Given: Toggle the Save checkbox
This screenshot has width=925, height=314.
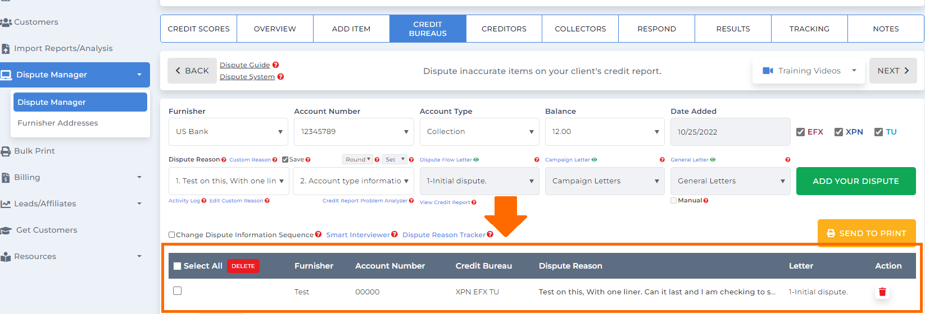Looking at the screenshot, I should coord(285,160).
